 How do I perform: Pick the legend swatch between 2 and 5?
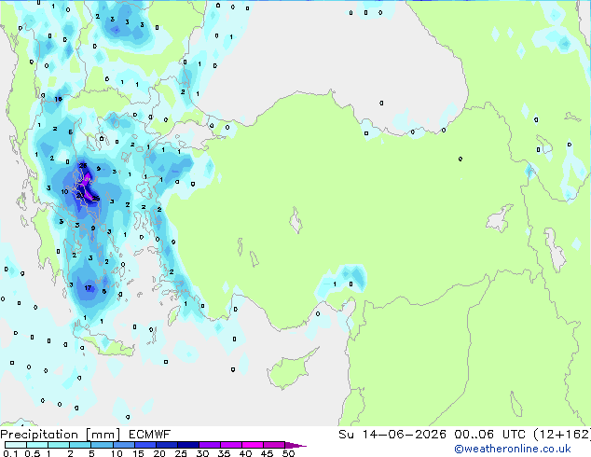coord(80,445)
